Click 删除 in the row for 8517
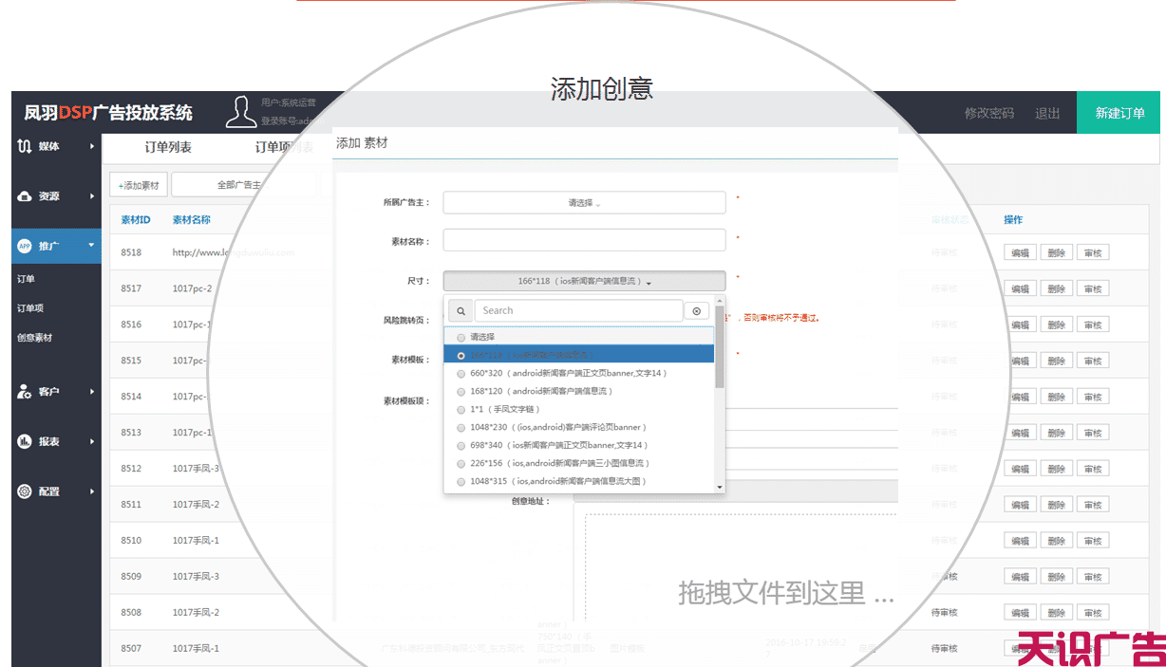Viewport: 1166px width, 667px height. [x=1057, y=288]
